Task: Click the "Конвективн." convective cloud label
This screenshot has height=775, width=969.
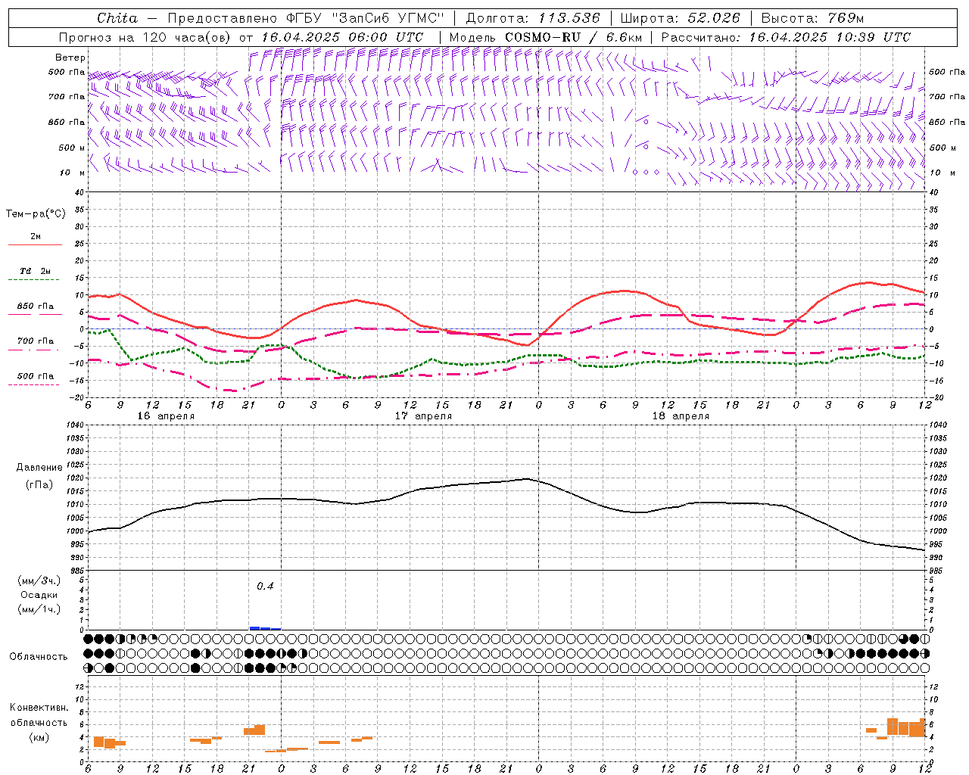Action: pyautogui.click(x=39, y=708)
